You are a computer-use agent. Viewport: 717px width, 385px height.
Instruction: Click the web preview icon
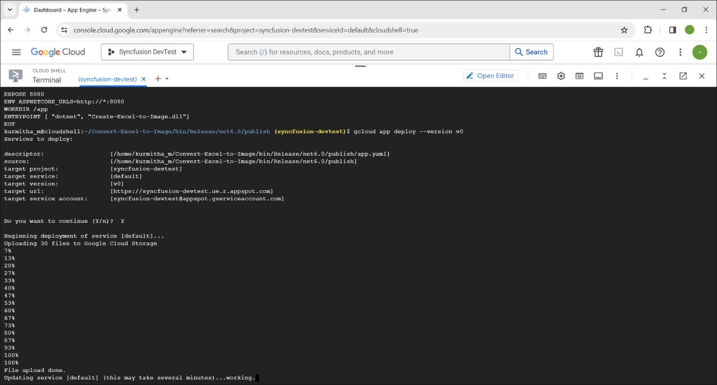tap(579, 76)
